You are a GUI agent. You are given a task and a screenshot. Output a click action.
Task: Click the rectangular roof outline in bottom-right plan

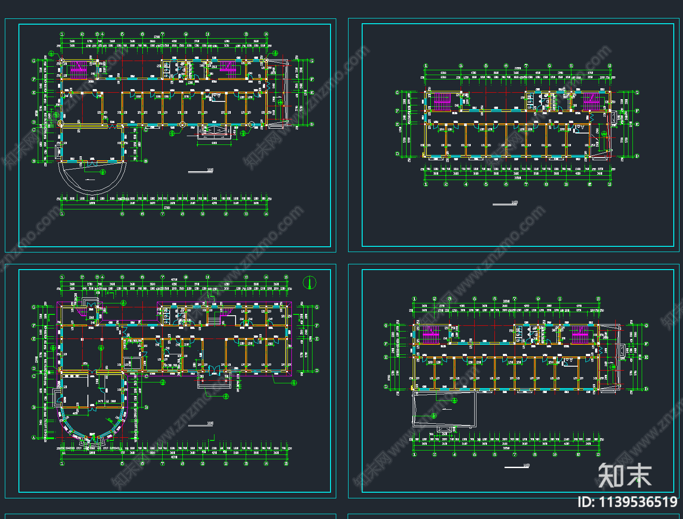(444, 409)
